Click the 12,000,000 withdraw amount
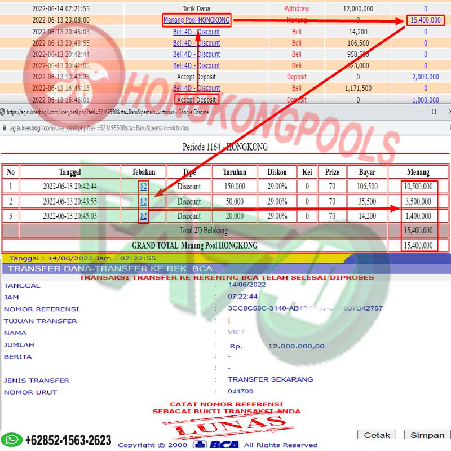The width and height of the screenshot is (451, 451). click(x=358, y=8)
